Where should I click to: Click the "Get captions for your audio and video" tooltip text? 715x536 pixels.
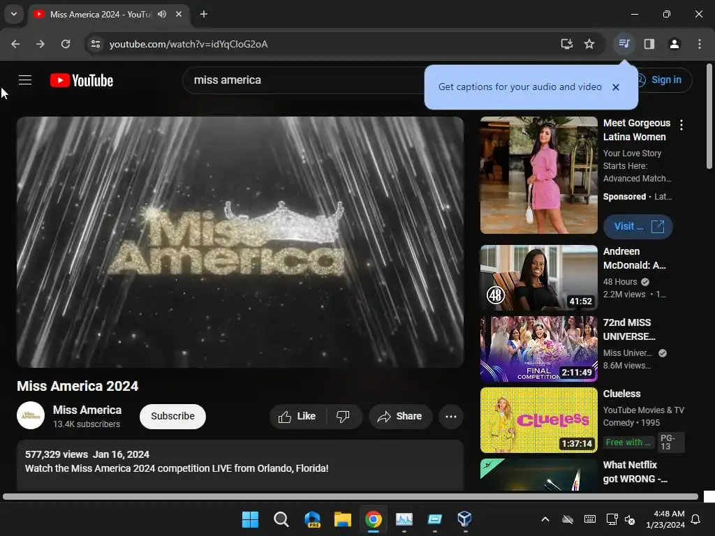519,87
